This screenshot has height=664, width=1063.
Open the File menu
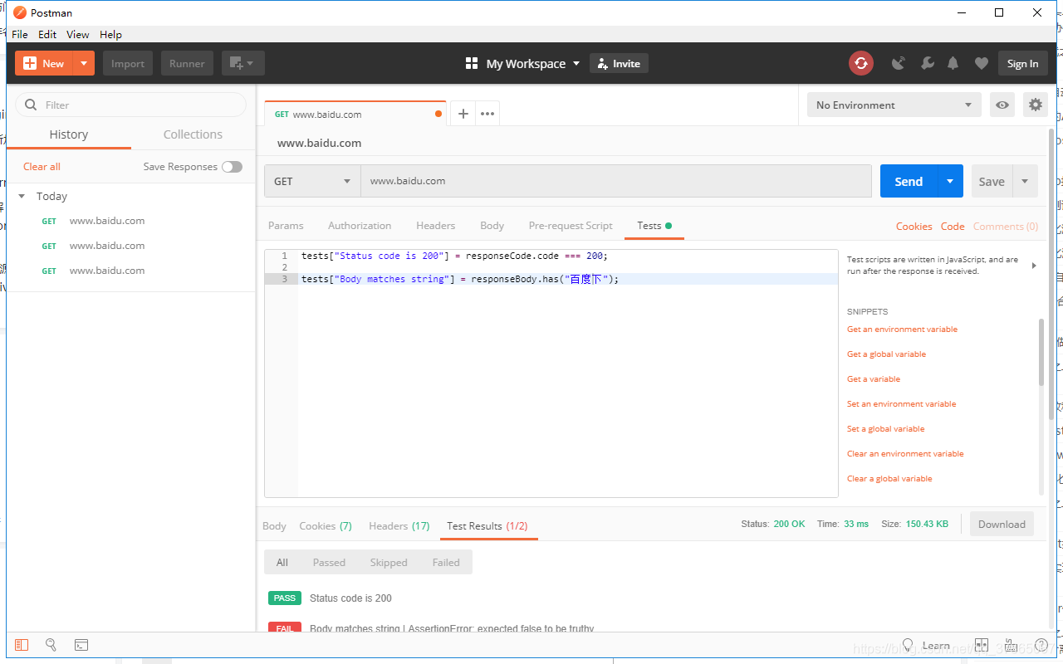click(20, 34)
